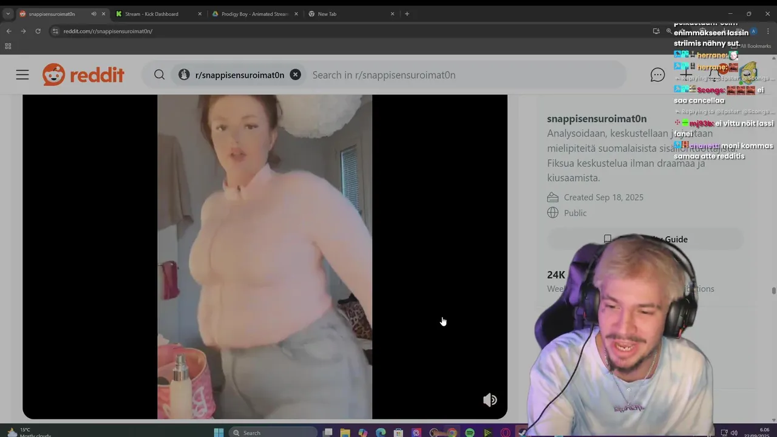Open the Copilot taskbar icon

(x=362, y=432)
